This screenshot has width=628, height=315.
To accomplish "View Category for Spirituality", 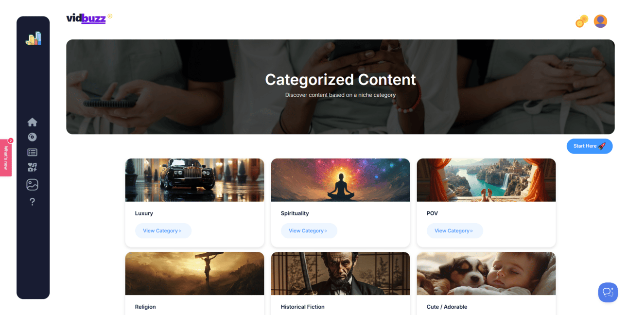I will coord(309,231).
